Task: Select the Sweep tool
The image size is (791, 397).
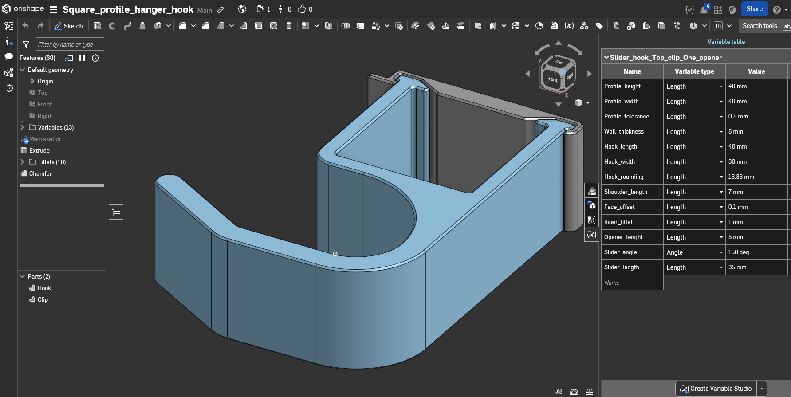Action: tap(128, 26)
